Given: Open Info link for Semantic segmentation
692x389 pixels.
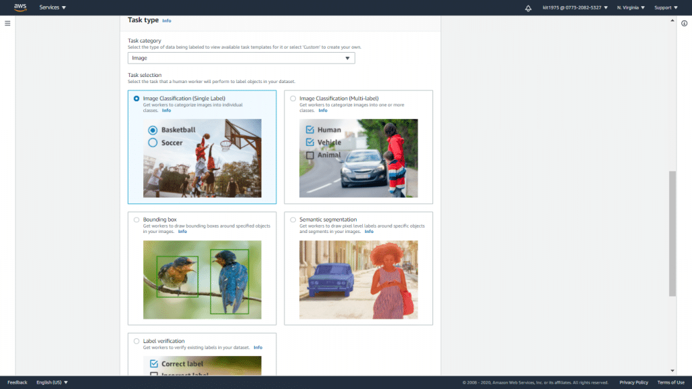Looking at the screenshot, I should [369, 232].
